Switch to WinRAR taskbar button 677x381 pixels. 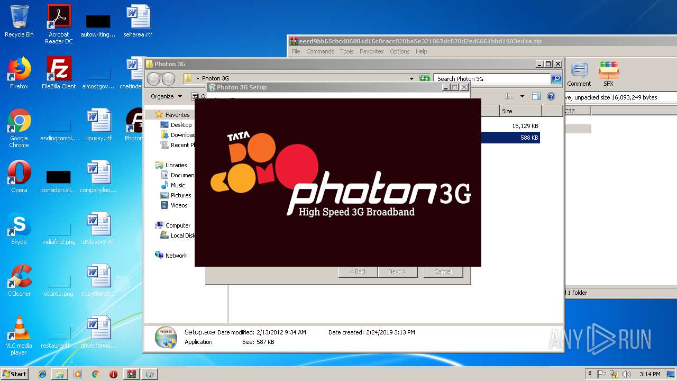click(132, 374)
